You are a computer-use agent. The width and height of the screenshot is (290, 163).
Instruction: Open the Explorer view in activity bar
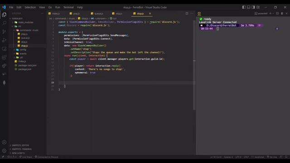[x=4, y=14]
